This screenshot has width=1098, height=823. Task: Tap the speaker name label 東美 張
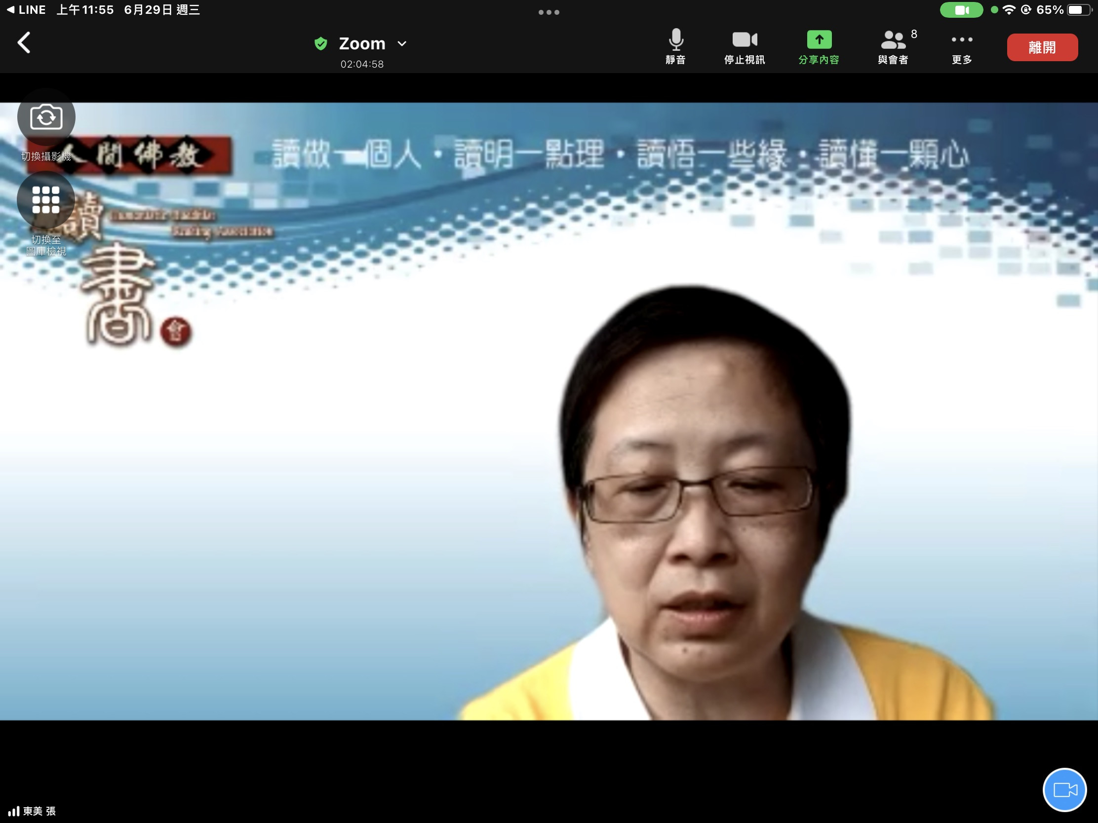[x=39, y=811]
